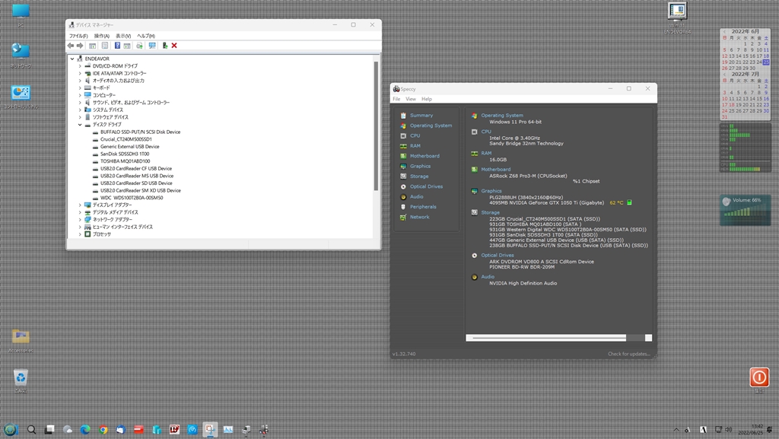
Task: Expand the ネットワーク アダプター node
Action: click(x=80, y=219)
